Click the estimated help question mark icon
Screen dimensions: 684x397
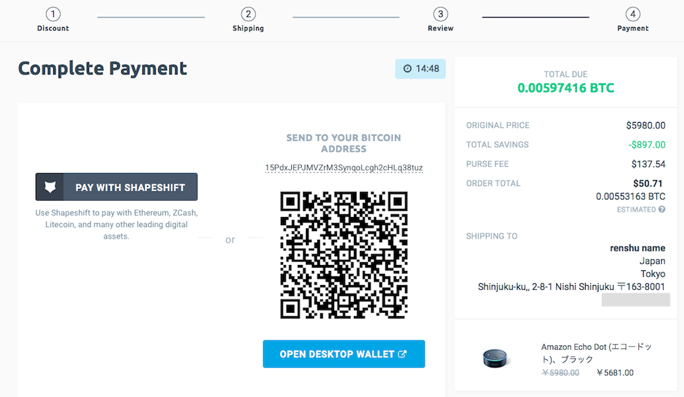662,210
